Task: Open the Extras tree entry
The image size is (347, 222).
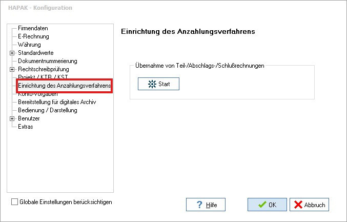Action: point(26,127)
